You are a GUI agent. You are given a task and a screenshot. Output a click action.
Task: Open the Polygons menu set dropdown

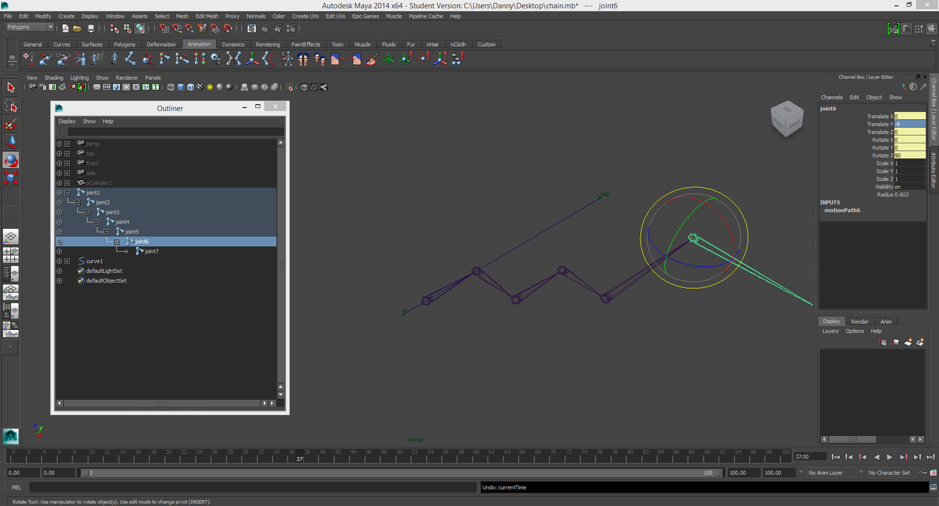pyautogui.click(x=29, y=27)
